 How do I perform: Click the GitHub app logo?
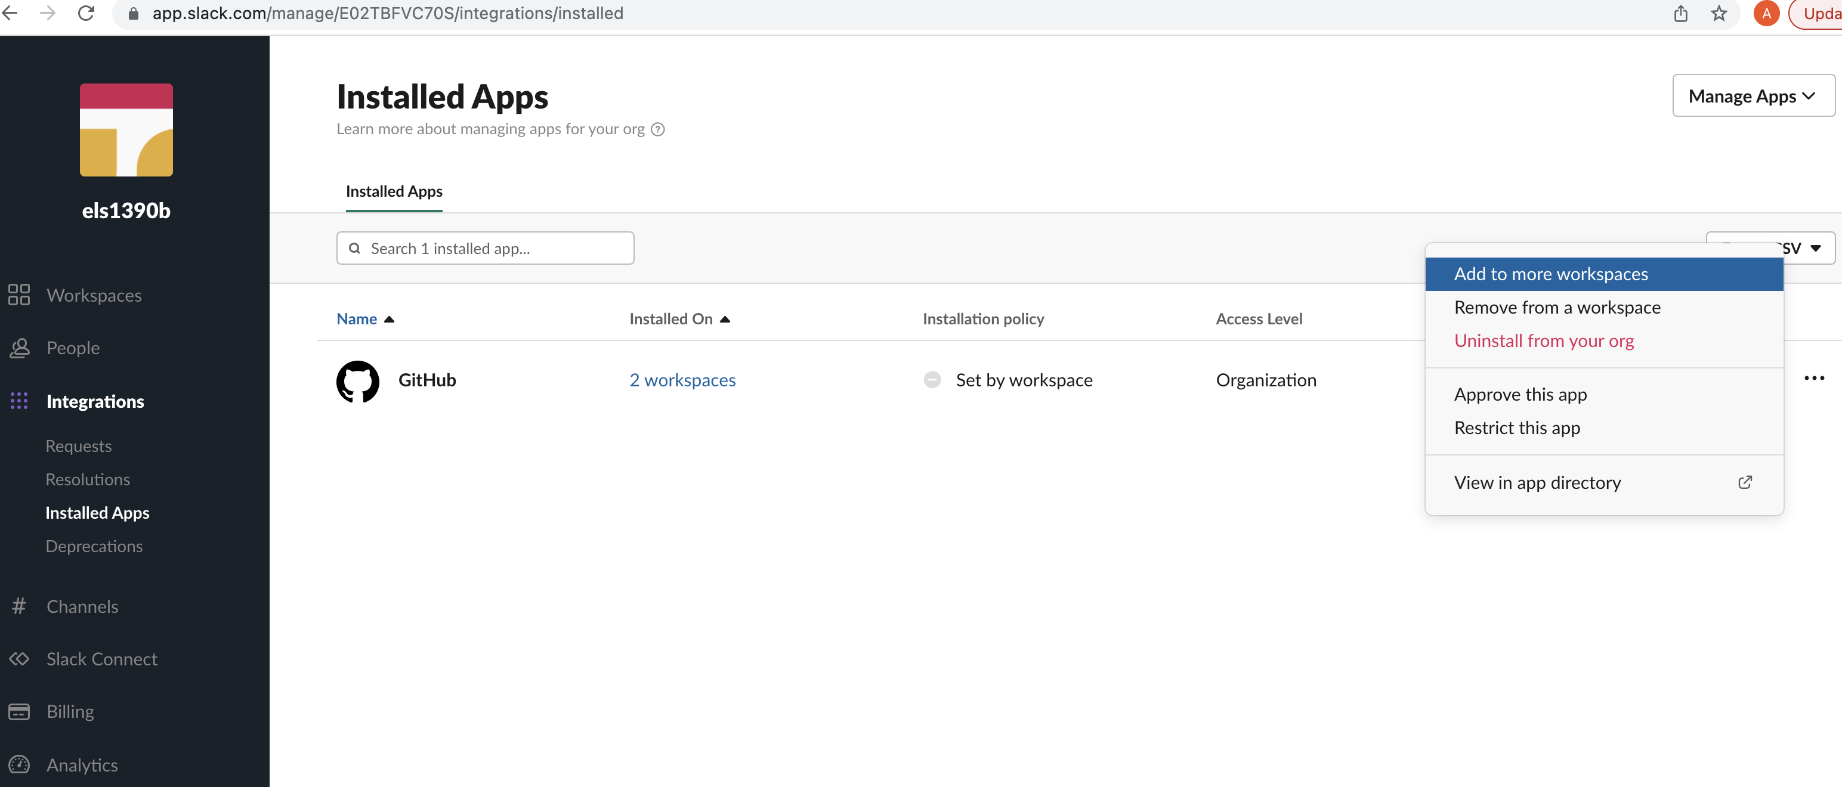[357, 380]
